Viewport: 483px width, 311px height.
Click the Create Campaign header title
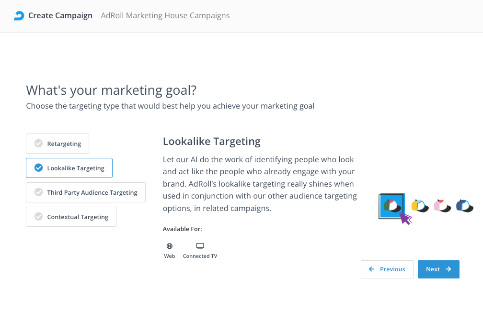pyautogui.click(x=60, y=16)
